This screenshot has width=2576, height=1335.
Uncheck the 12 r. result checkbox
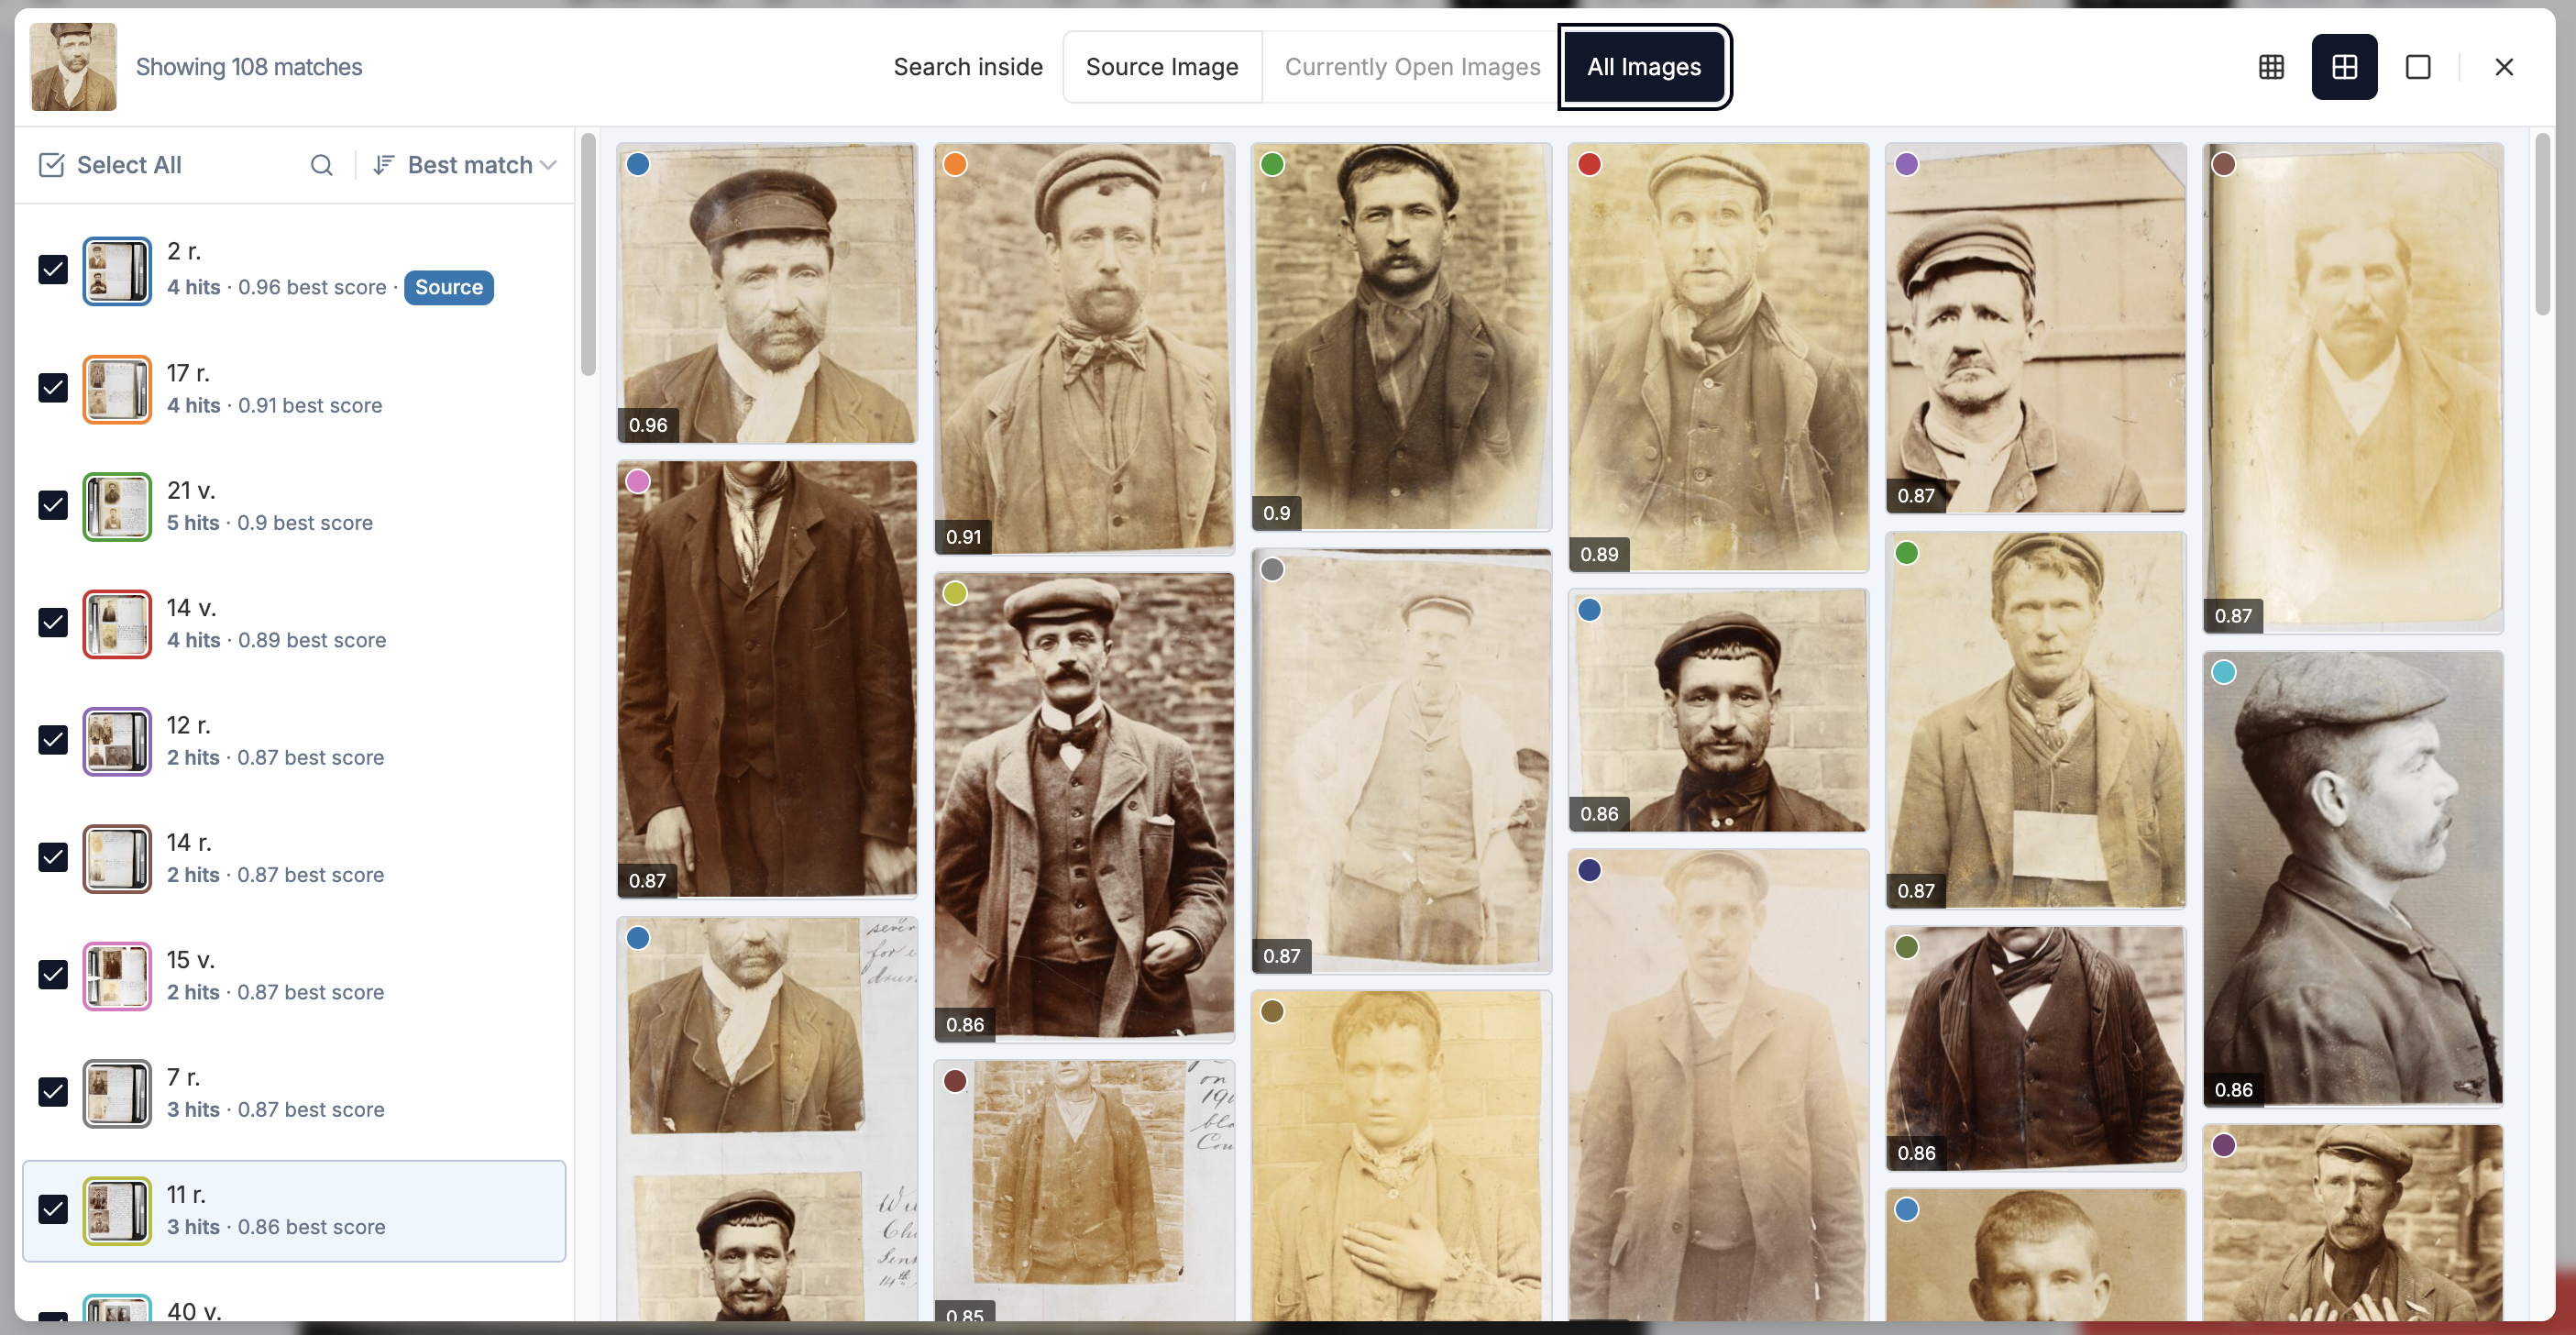point(53,740)
